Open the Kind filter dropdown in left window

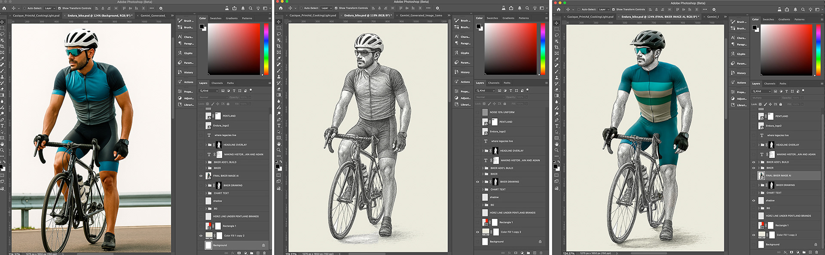209,91
